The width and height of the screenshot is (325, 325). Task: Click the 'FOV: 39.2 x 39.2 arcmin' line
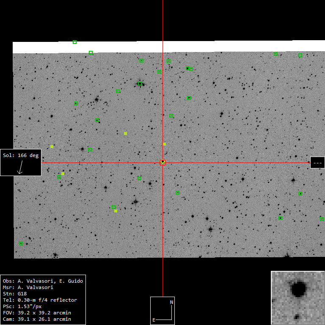pos(37,313)
